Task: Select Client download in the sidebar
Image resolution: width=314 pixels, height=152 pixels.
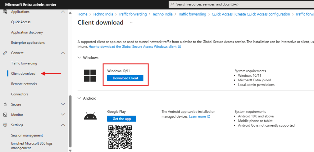Action: tap(23, 73)
